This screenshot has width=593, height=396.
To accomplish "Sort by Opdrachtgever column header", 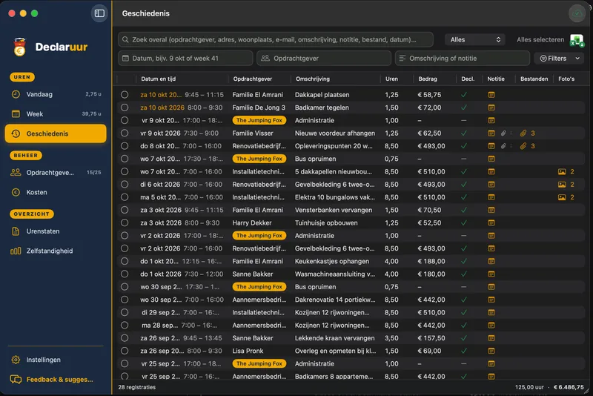I will 253,79.
